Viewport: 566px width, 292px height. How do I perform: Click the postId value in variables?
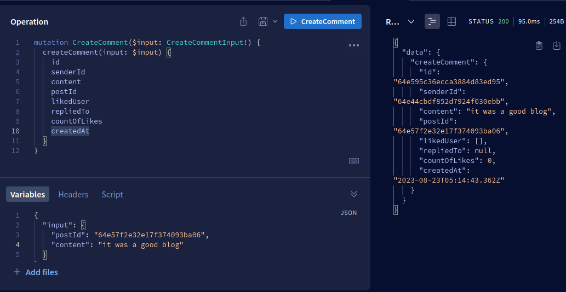coord(150,235)
